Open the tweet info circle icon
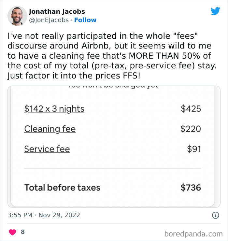 tap(215, 215)
